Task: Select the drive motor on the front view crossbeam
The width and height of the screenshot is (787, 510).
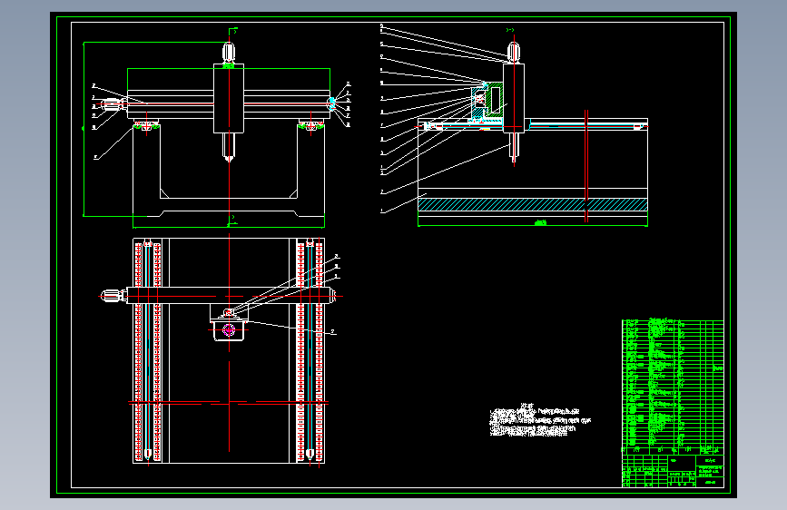Action: 113,105
